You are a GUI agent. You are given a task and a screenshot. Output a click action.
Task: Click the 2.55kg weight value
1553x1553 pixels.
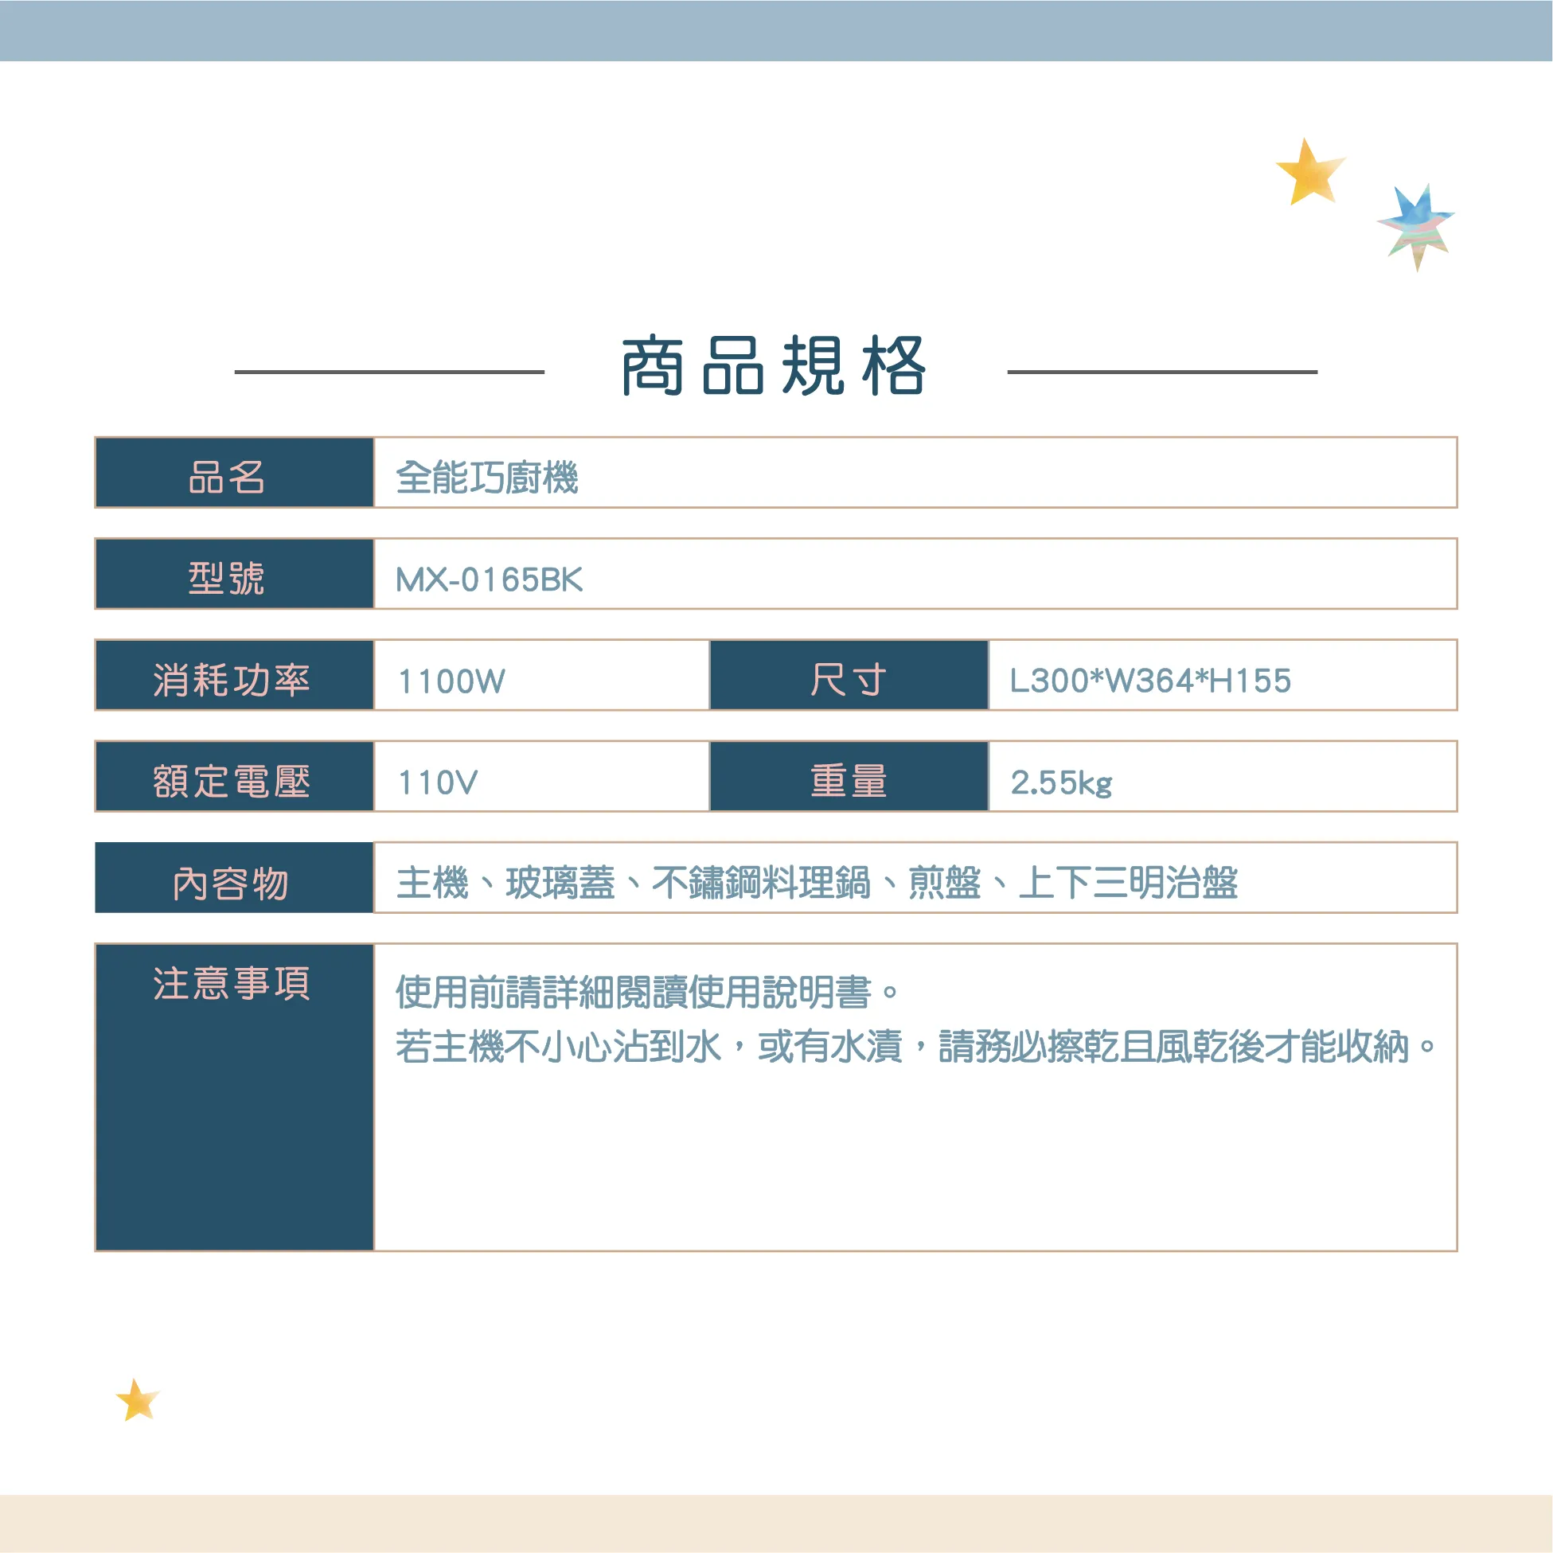click(1061, 782)
